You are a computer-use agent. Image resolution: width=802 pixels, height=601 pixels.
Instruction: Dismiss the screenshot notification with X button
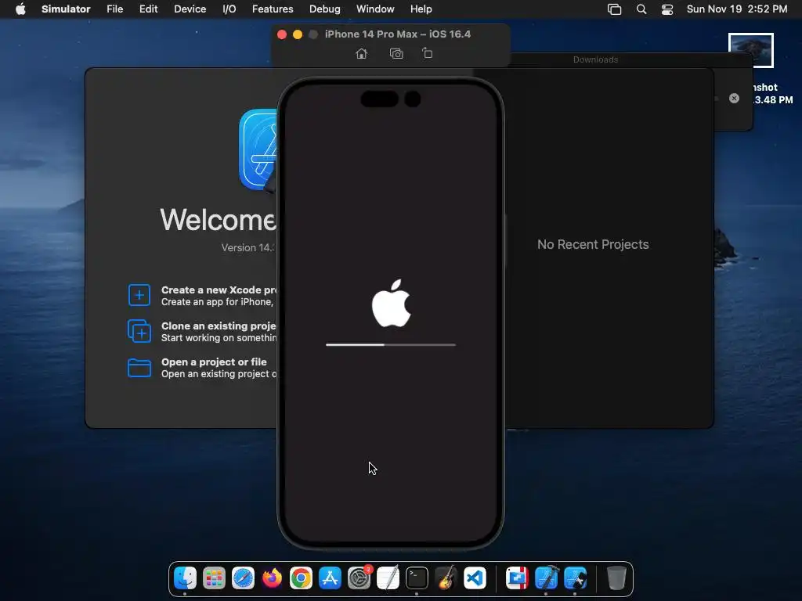click(x=734, y=98)
